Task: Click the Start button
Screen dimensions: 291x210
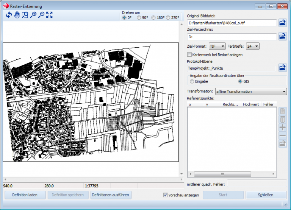Action: pos(223,195)
